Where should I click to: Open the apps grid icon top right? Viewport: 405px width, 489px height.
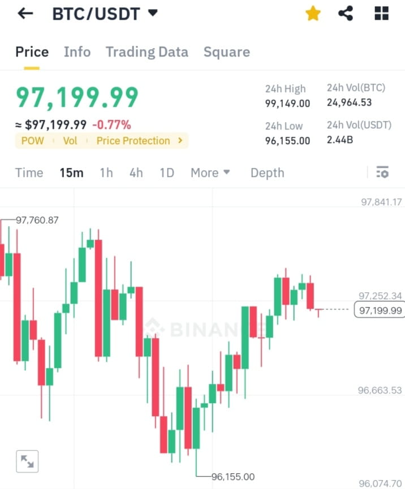[x=381, y=14]
